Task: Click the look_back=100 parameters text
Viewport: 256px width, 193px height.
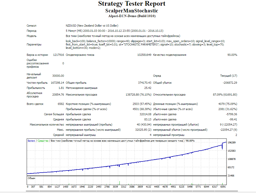Action: [x=145, y=44]
